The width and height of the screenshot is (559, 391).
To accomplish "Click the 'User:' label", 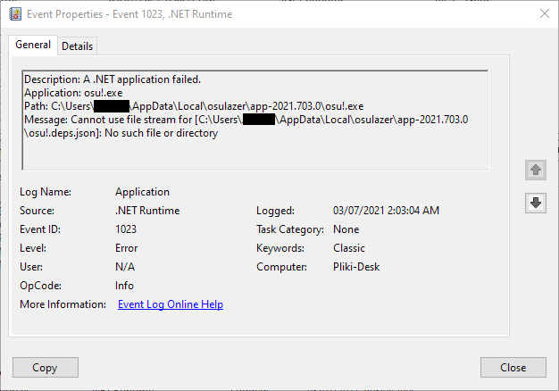I will (x=31, y=267).
